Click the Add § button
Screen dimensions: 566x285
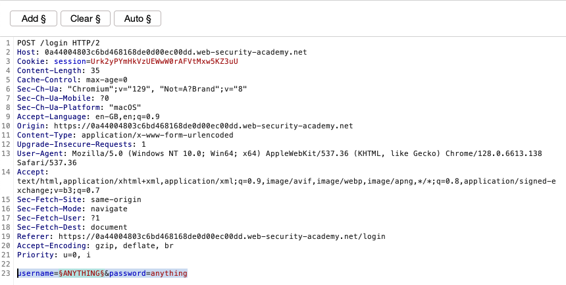[x=34, y=18]
